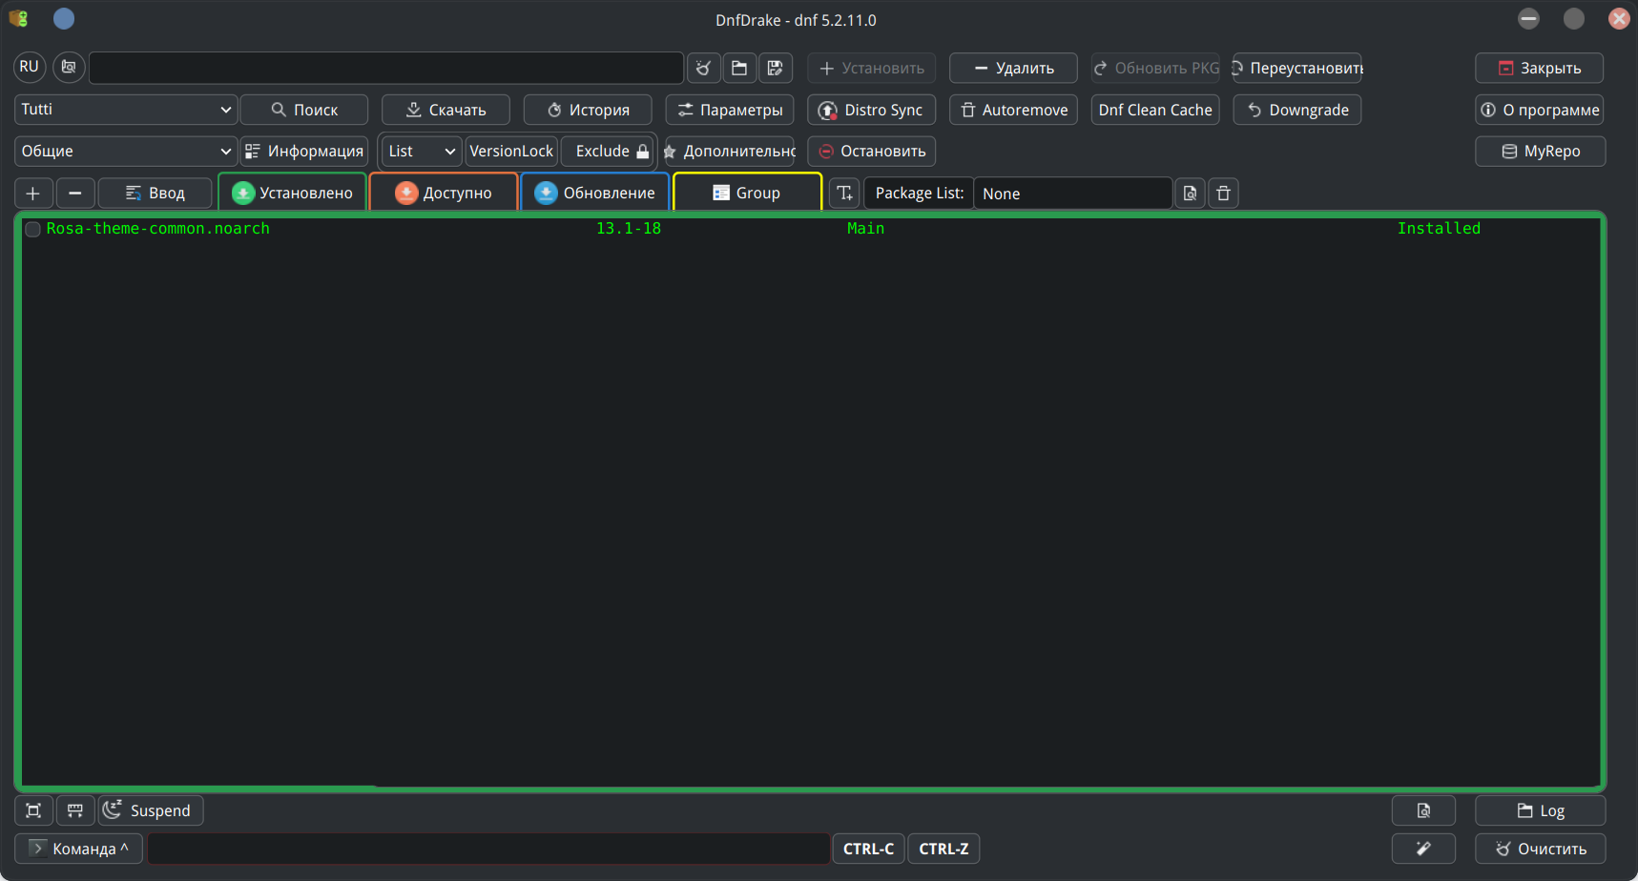Click the Остановить stop button
This screenshot has width=1638, height=881.
point(871,151)
